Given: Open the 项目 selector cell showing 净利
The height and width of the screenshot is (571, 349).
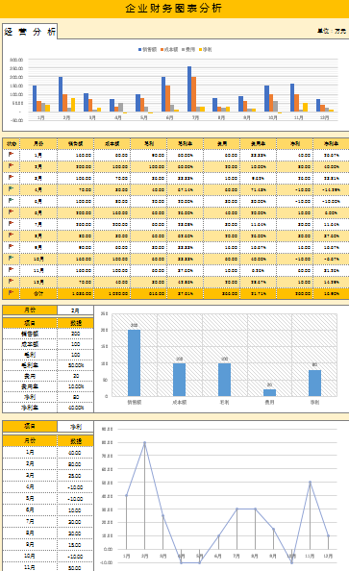Looking at the screenshot, I should point(75,427).
